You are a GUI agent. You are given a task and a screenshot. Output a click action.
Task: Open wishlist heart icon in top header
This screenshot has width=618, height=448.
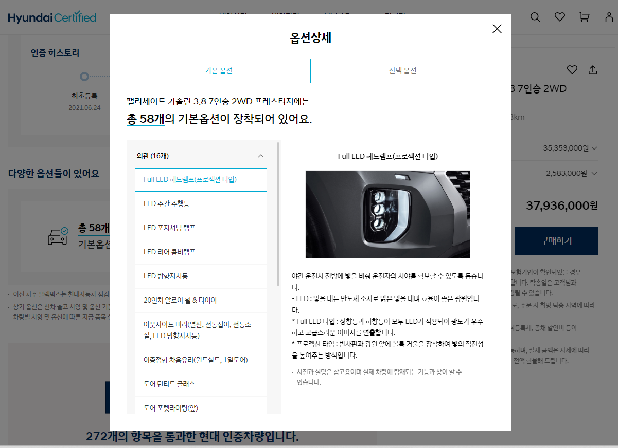tap(560, 17)
